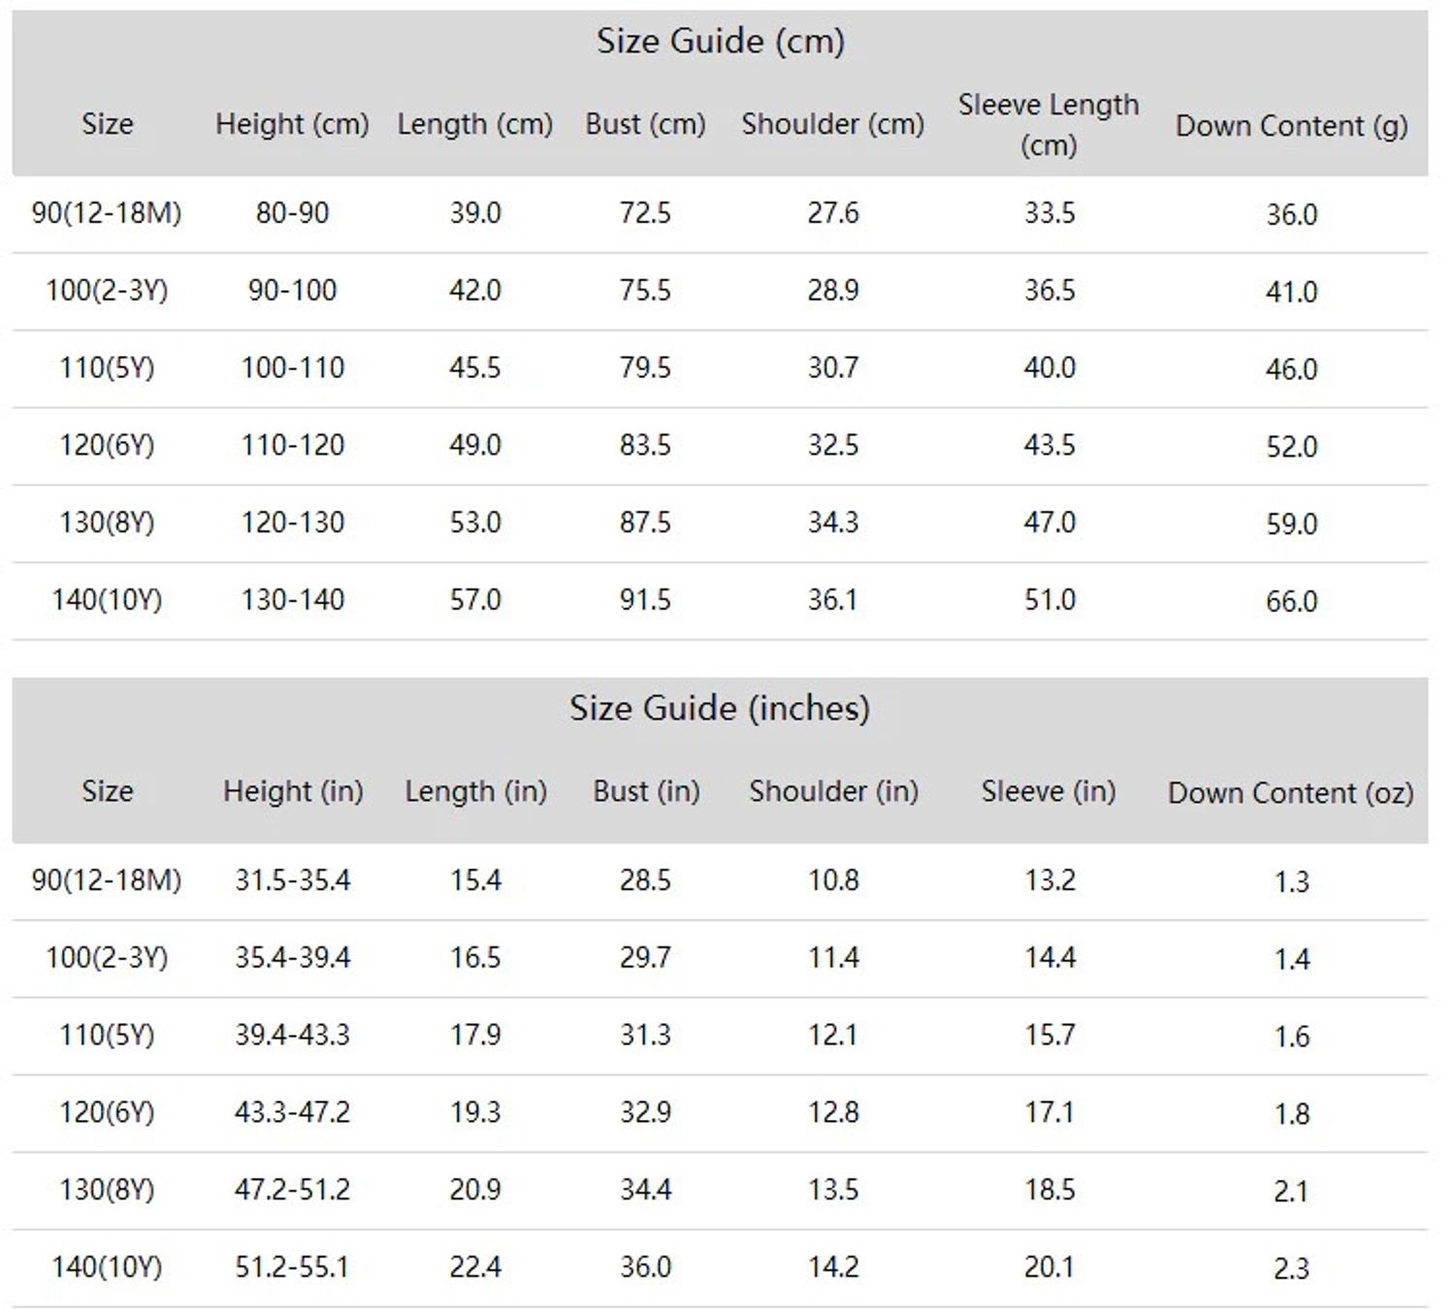Image resolution: width=1455 pixels, height=1309 pixels.
Task: Select the 'Shoulder (in)' column header
Action: pos(833,792)
